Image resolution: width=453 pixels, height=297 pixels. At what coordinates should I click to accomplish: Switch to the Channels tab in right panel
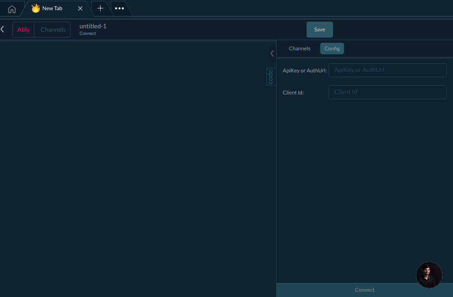300,49
